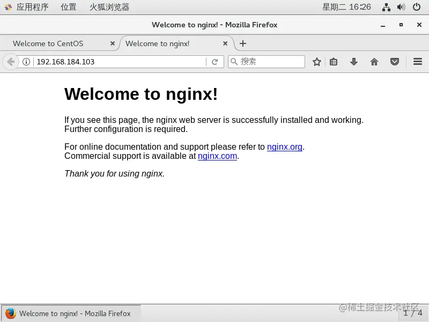Screen dimensions: 429x322
Task: Open the clock showing 星期二 16:26
Action: click(346, 7)
